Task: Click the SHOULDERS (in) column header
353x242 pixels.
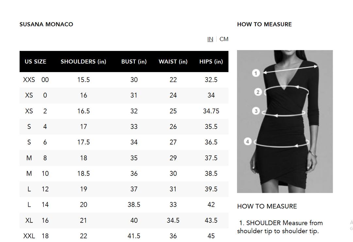Action: pyautogui.click(x=83, y=62)
